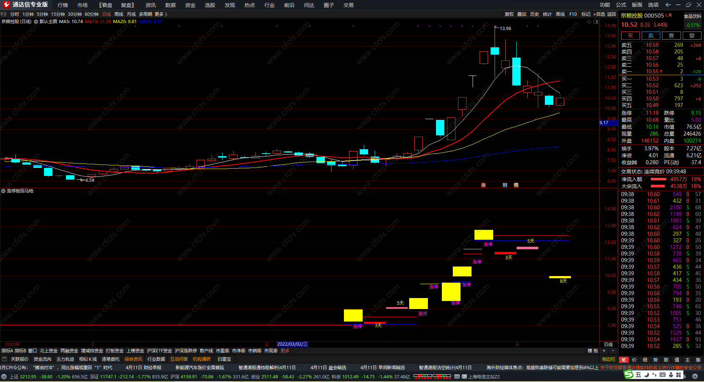Click the 侧边栏 sidebar toggle

tap(609, 359)
